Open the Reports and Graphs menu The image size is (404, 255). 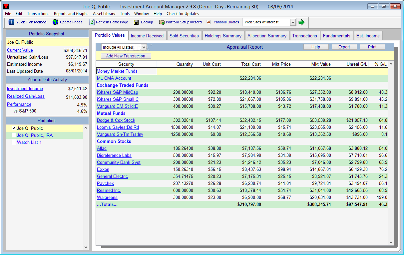(71, 14)
